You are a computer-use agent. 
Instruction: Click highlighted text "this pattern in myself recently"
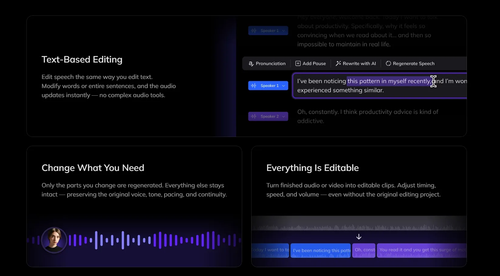[389, 81]
